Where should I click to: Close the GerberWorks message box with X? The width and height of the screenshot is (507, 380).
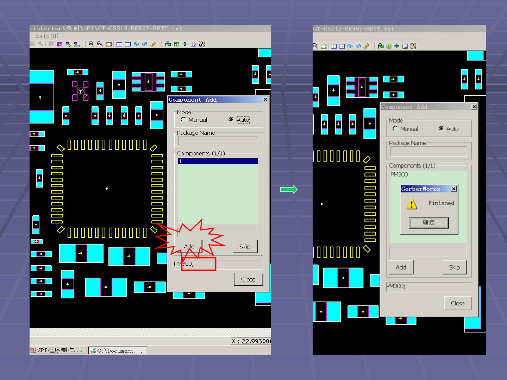tap(454, 189)
